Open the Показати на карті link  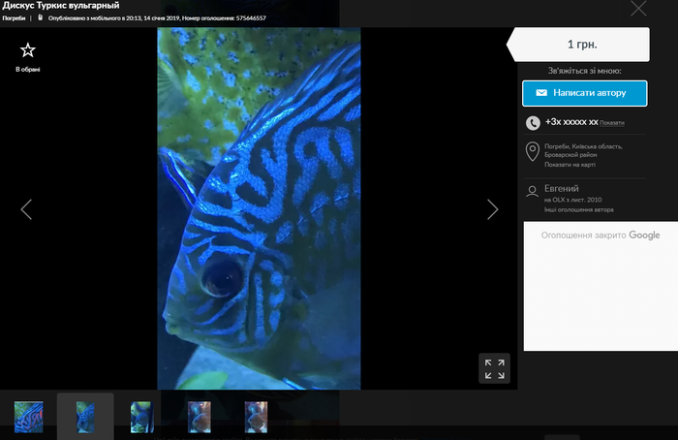point(570,165)
